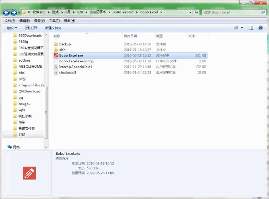Click the 打开 toolbar button
The image size is (269, 199).
tap(31, 28)
